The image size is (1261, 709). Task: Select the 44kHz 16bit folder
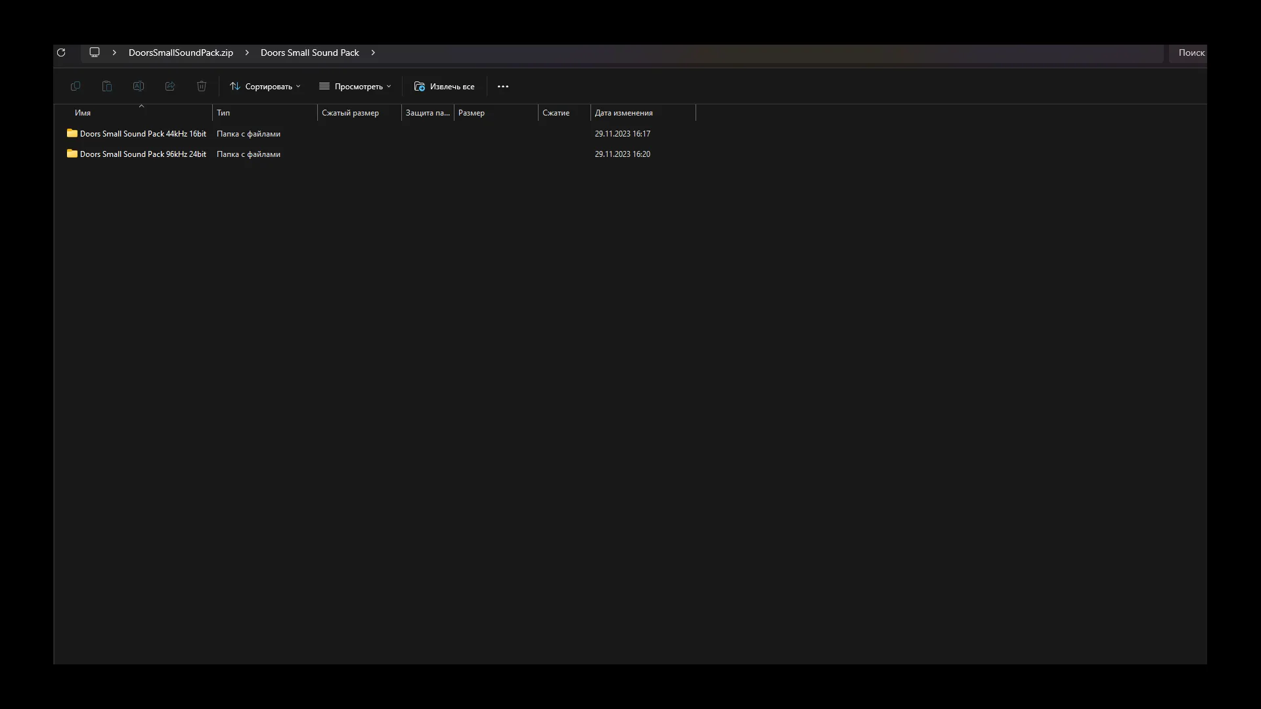click(143, 134)
